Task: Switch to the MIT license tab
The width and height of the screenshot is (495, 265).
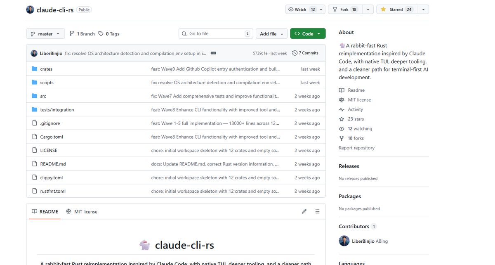Action: 82,212
